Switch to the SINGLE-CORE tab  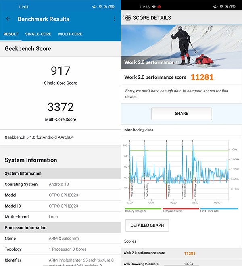[x=38, y=34]
